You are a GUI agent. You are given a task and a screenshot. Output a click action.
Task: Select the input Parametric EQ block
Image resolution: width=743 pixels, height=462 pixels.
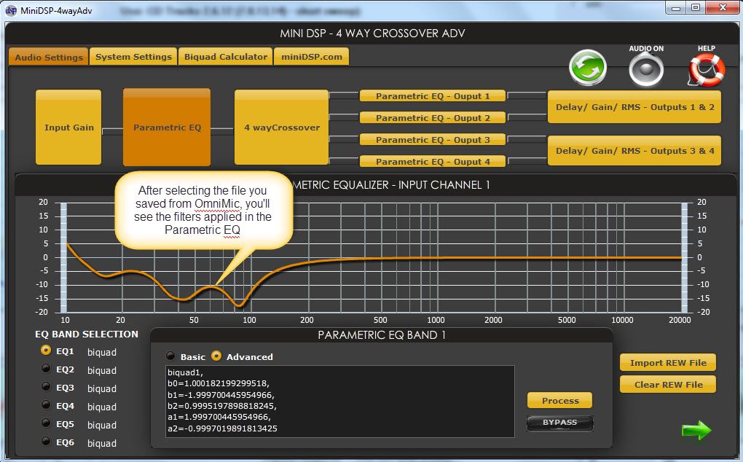tap(167, 127)
